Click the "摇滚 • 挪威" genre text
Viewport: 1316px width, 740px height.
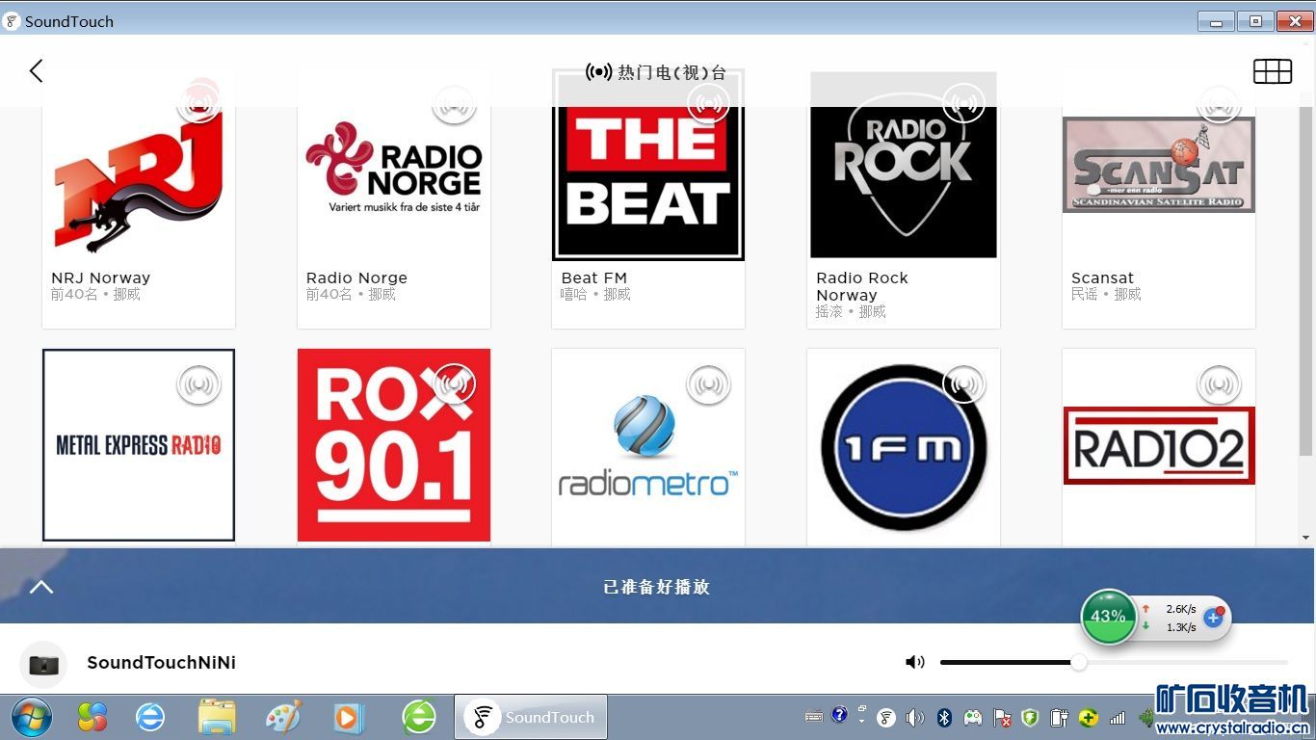(x=851, y=311)
